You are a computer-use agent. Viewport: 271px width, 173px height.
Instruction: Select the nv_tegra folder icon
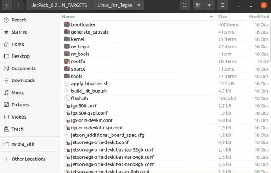click(x=67, y=47)
